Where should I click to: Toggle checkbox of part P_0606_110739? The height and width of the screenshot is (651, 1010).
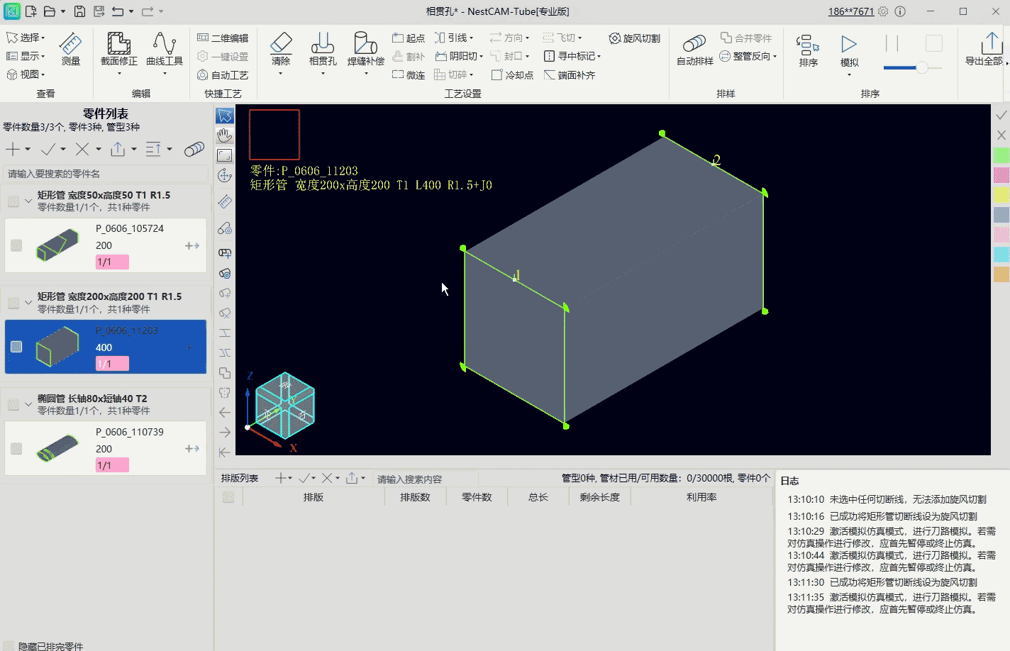[16, 449]
